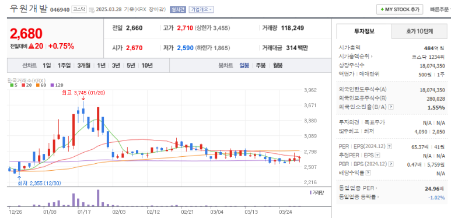Click the help icon next to PER EPS(2024.12)
This screenshot has height=218, width=451.
tap(389, 146)
